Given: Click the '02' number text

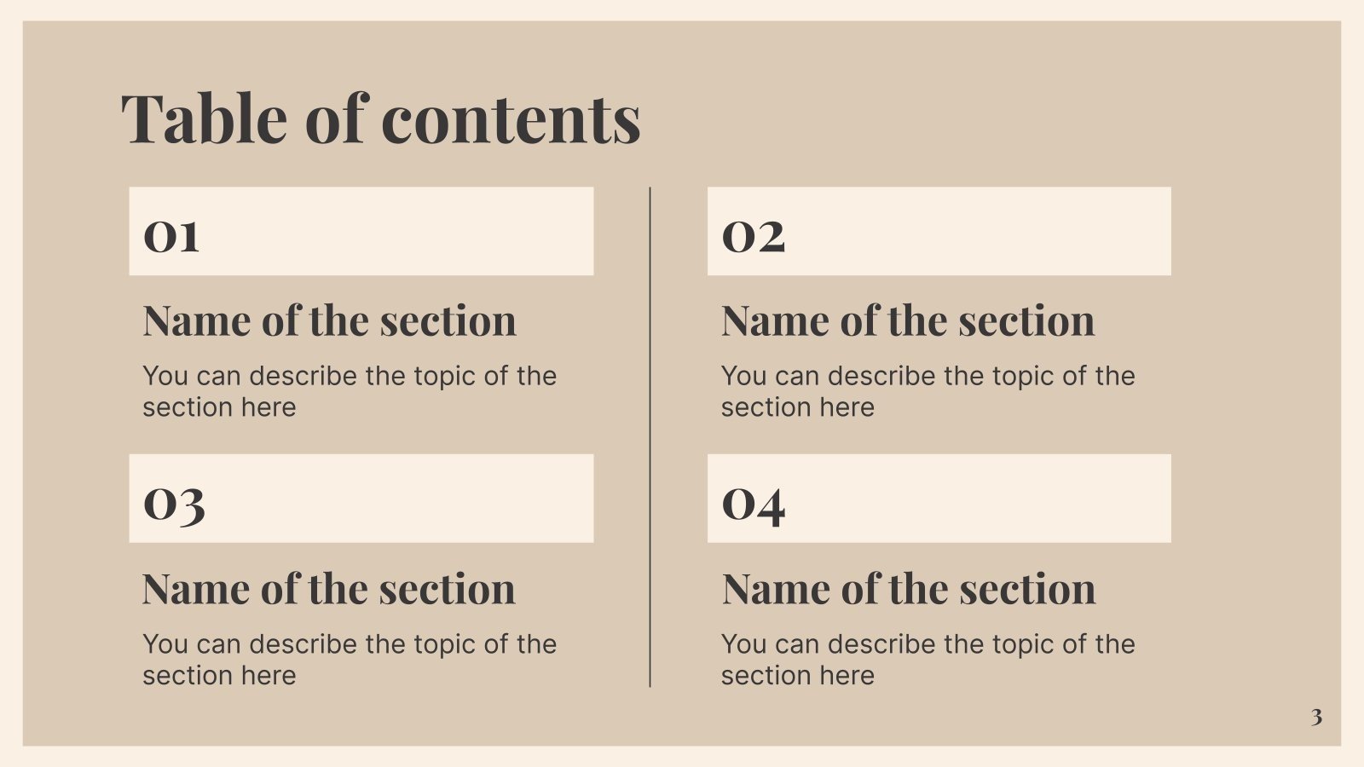Looking at the screenshot, I should click(x=753, y=235).
